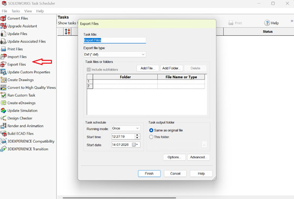Increase Start time with up arrow
Screen dimensions: 294x199
coord(137,135)
